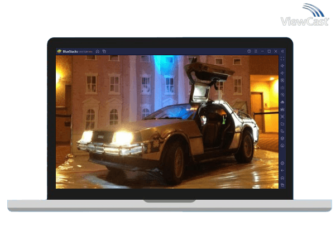
Task: Select the BlueStacks logo in title bar
Action: click(59, 51)
